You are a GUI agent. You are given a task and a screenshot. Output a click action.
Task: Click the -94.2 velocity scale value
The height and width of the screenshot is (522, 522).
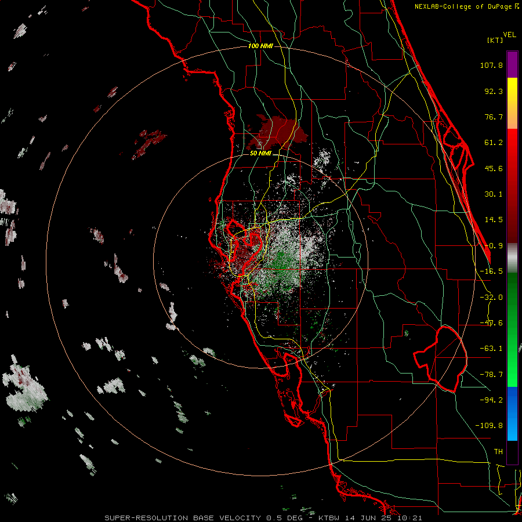click(x=491, y=400)
